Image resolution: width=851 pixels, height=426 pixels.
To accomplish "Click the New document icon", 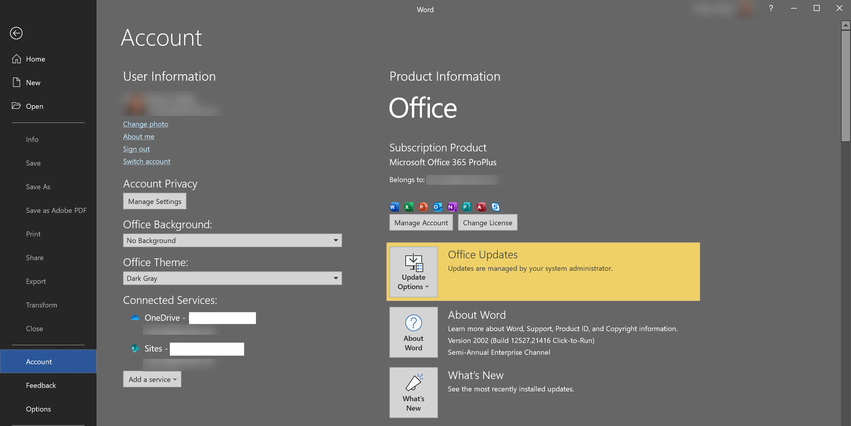I will [16, 82].
